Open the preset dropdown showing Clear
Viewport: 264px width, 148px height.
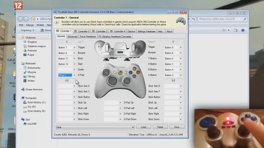(95, 127)
